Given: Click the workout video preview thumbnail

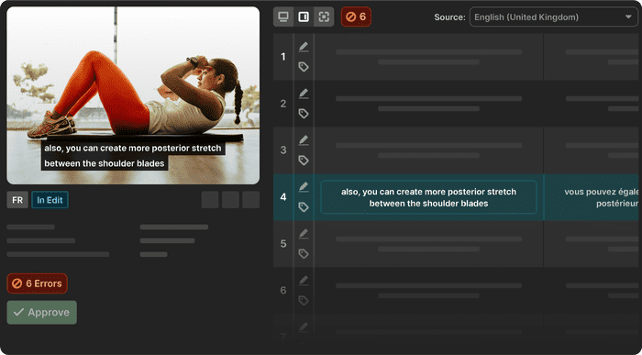Looking at the screenshot, I should pyautogui.click(x=133, y=95).
